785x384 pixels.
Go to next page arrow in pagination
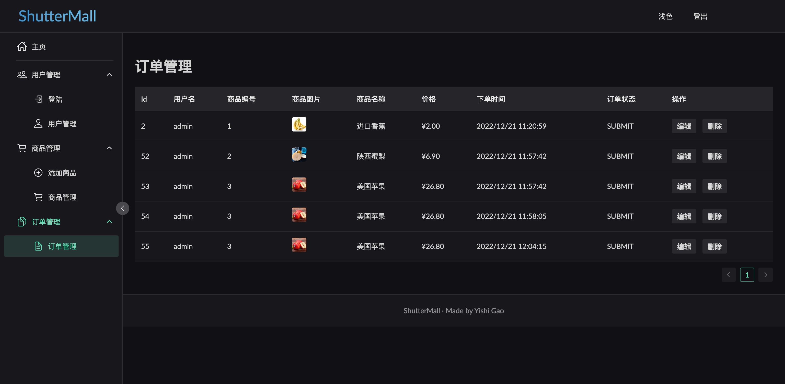click(765, 275)
